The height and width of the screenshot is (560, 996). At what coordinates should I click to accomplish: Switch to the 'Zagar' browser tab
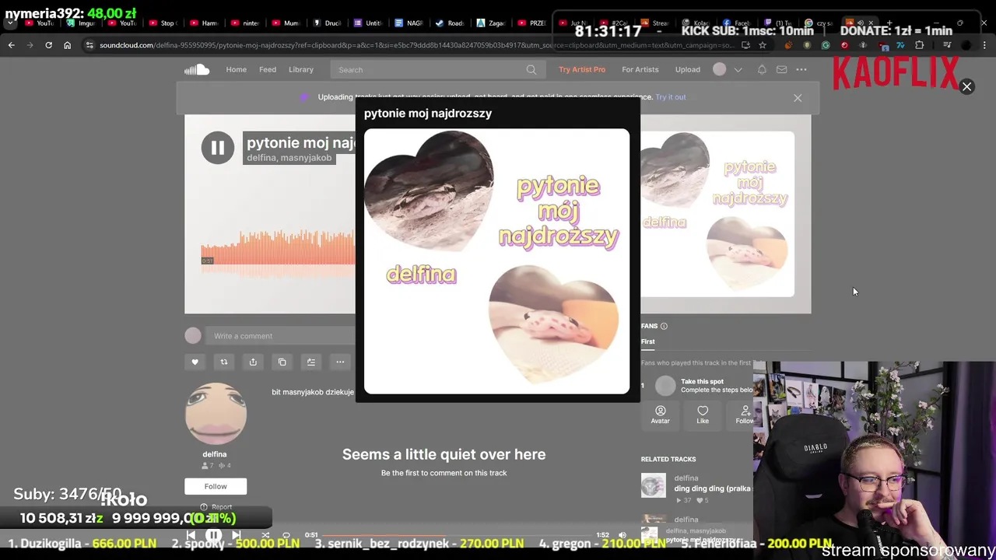click(492, 23)
